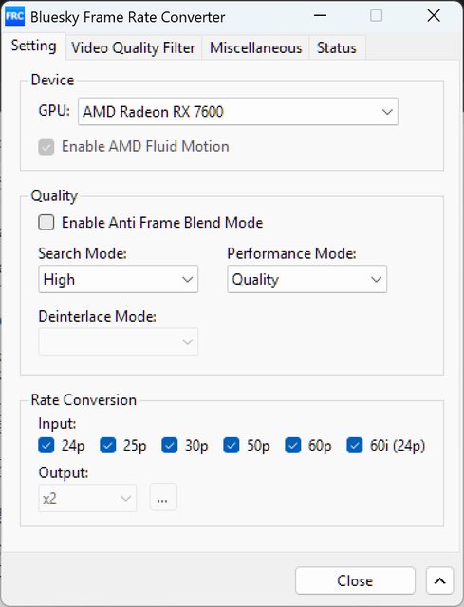Switch to the Video Quality Filter tab
The width and height of the screenshot is (464, 607).
point(133,48)
